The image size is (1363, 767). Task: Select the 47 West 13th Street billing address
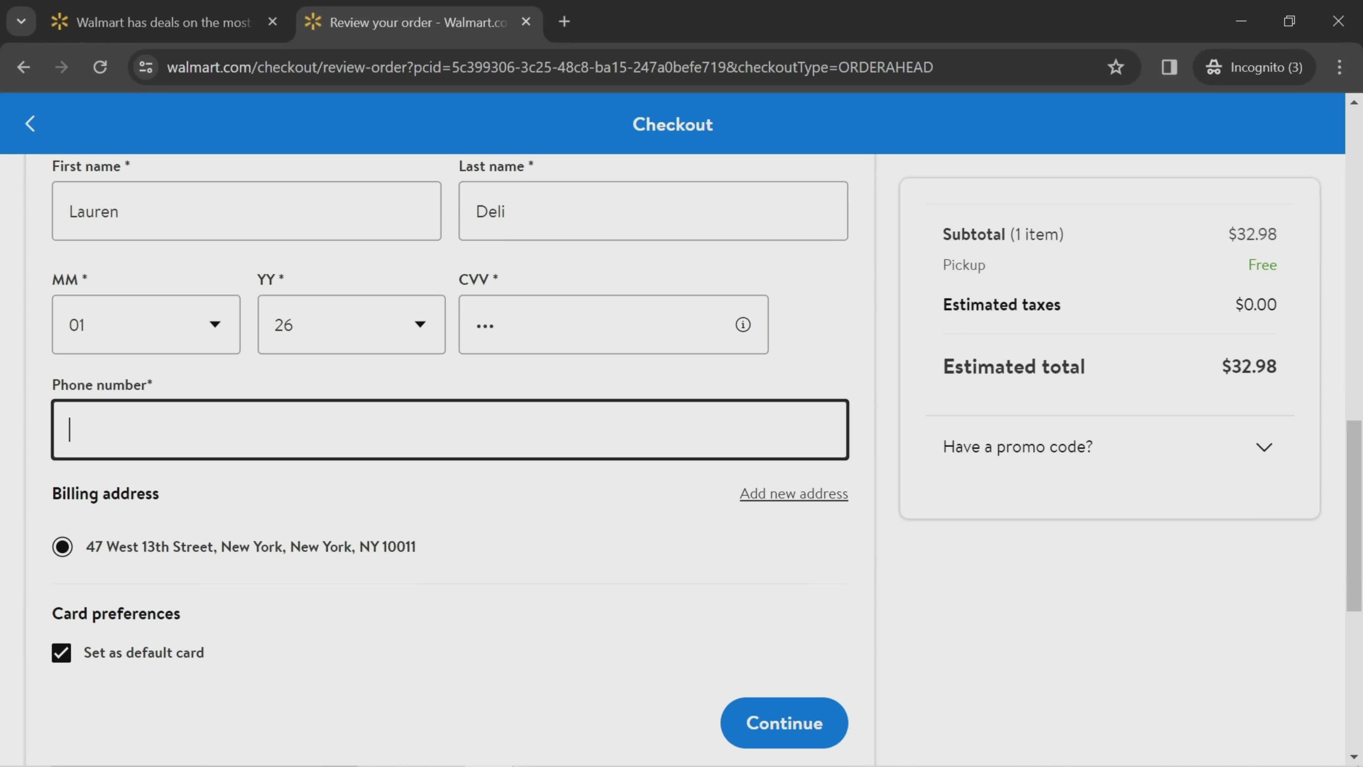pyautogui.click(x=62, y=547)
